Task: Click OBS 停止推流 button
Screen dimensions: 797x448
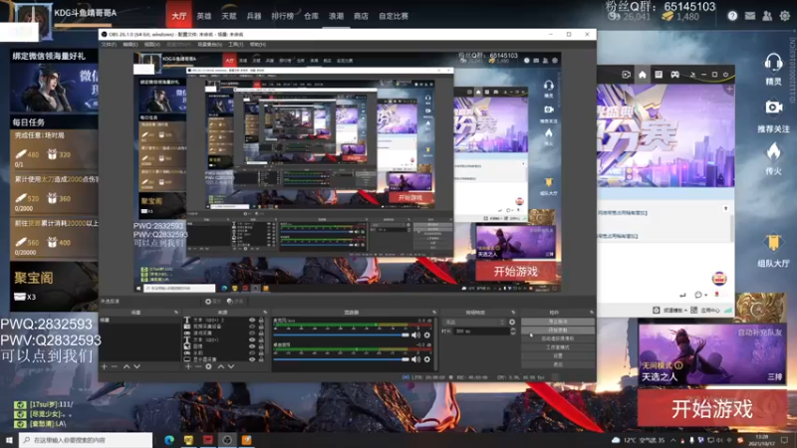Action: point(558,322)
